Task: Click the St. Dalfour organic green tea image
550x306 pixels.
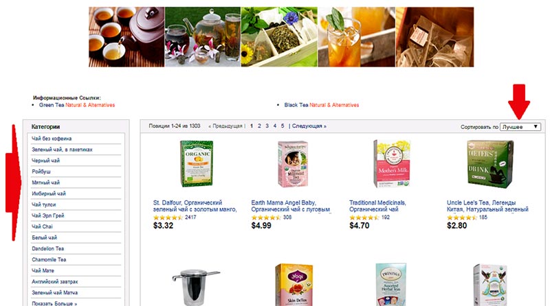Action: pyautogui.click(x=197, y=163)
